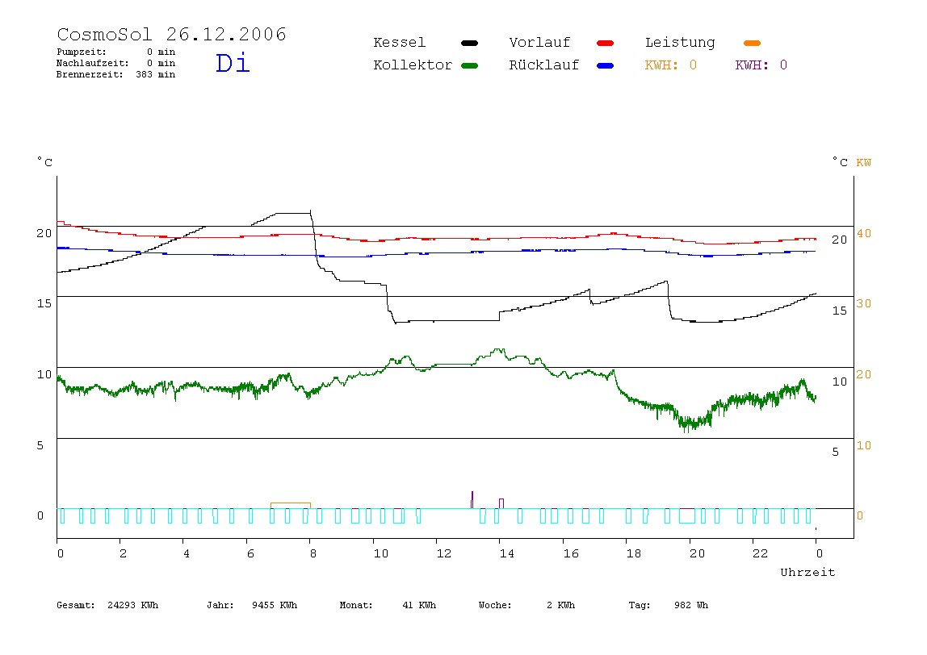Click hour 6 on the time axis
927x655 pixels.
(x=250, y=553)
